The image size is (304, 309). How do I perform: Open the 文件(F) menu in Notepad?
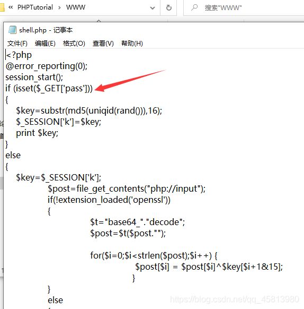tap(17, 44)
